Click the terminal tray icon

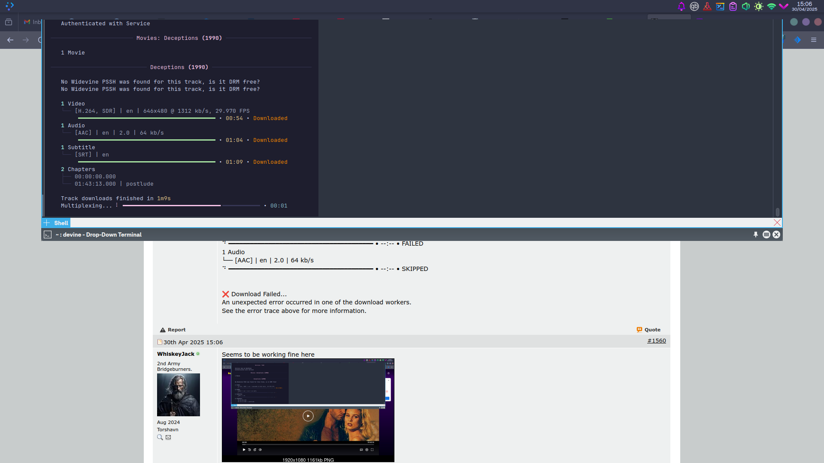(720, 6)
